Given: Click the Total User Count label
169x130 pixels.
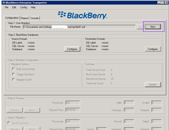Looking at the screenshot, I should coord(95,83).
